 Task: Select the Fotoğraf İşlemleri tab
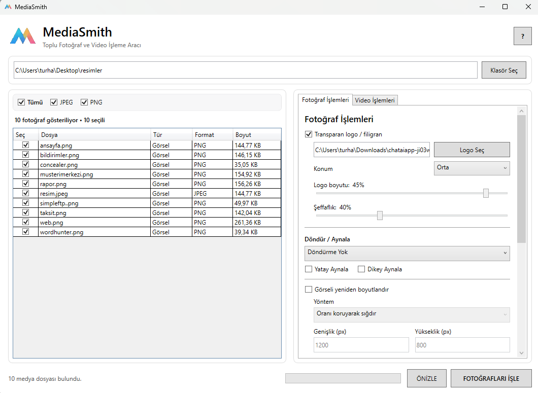325,100
